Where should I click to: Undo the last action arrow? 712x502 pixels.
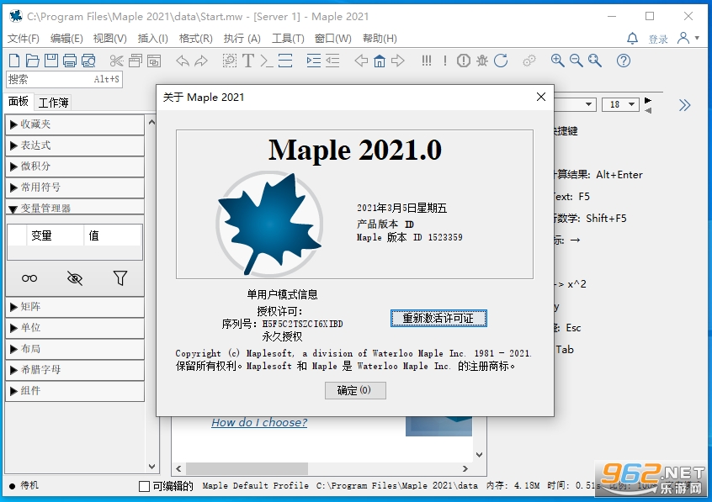[x=183, y=61]
